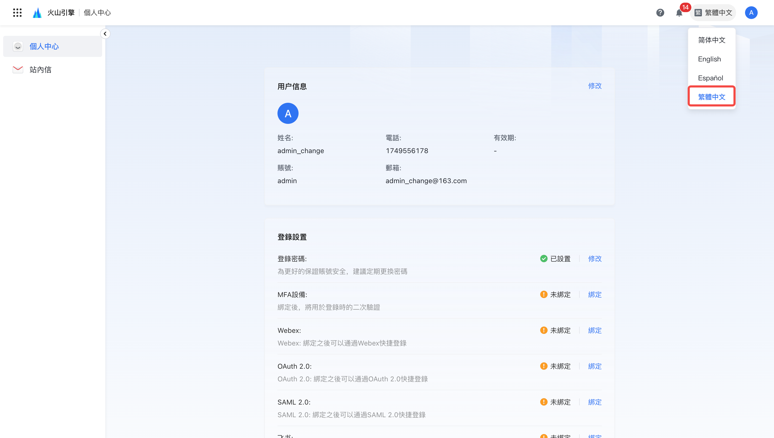774x438 pixels.
Task: Open the 繁體中文 language dropdown
Action: click(713, 13)
